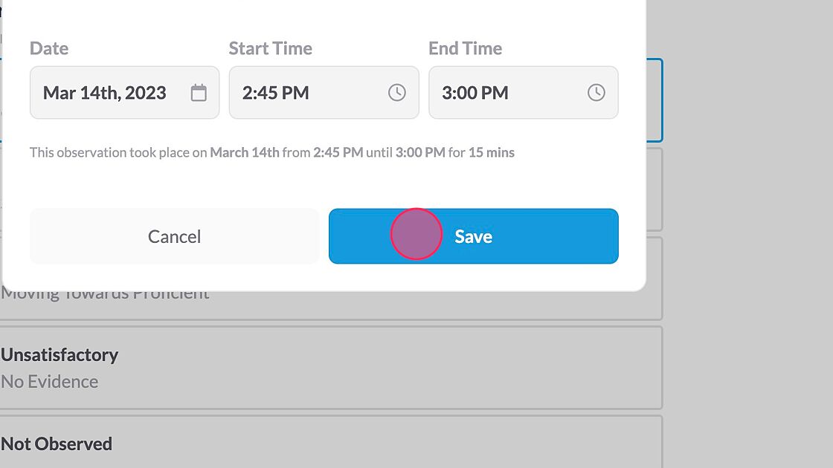Click the Cancel button
This screenshot has width=833, height=468.
click(174, 235)
